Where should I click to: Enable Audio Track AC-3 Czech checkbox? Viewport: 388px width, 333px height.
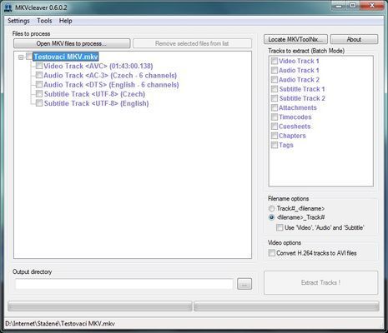39,75
